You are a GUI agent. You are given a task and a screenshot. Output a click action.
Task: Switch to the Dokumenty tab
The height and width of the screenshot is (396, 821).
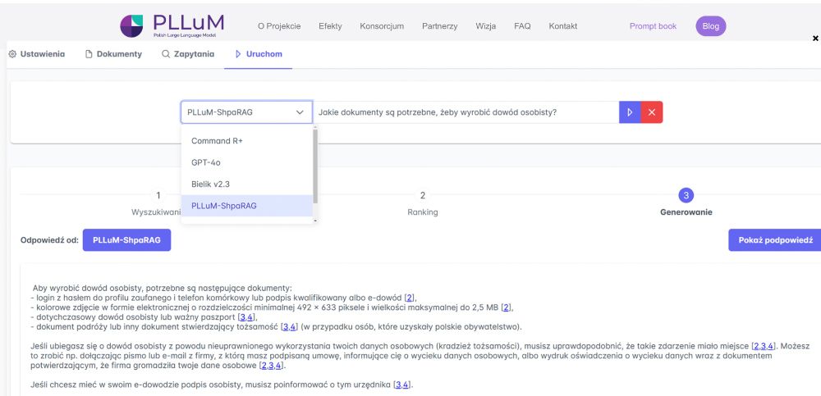pyautogui.click(x=113, y=54)
